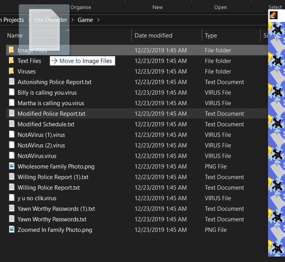285x262 pixels.
Task: Click the y u no clik.virus icon
Action: click(12, 197)
